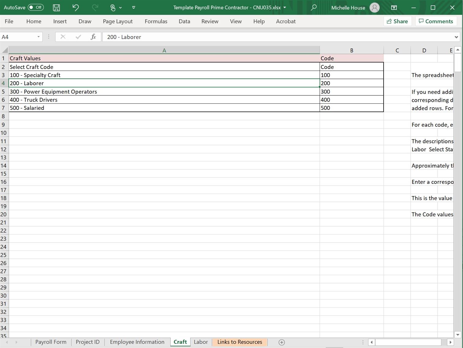The width and height of the screenshot is (463, 348).
Task: Open the Acrobat ribbon tab
Action: (x=286, y=21)
